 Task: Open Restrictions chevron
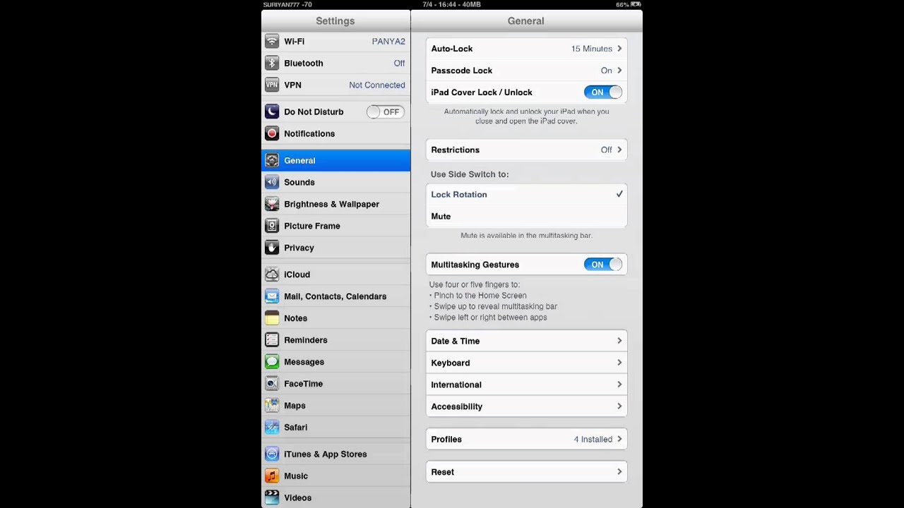click(x=619, y=150)
